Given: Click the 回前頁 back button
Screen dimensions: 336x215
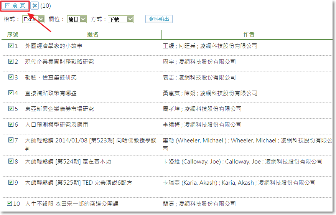Looking at the screenshot, I should (x=15, y=6).
